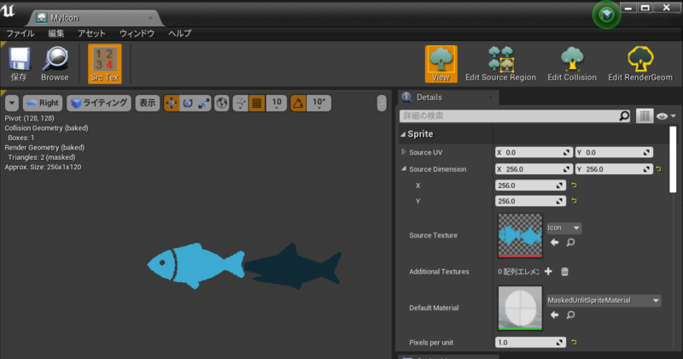Edit Source Dimension header Y field

pyautogui.click(x=614, y=168)
